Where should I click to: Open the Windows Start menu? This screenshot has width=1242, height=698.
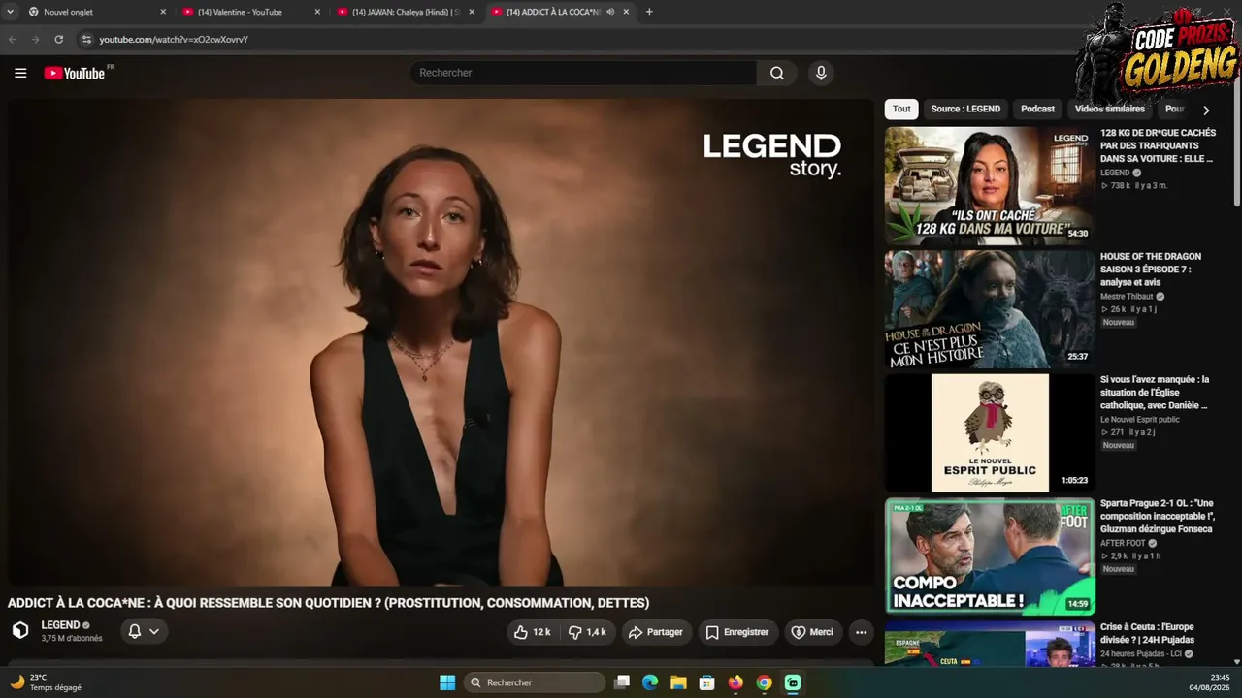pyautogui.click(x=447, y=682)
